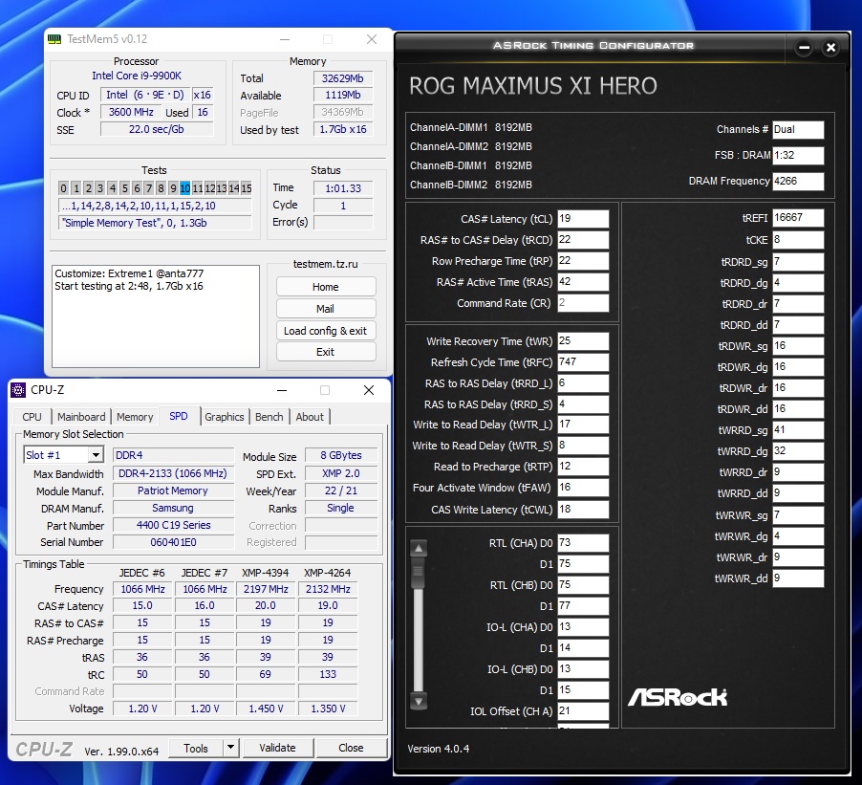The width and height of the screenshot is (862, 785).
Task: Click Load config & exit button
Action: click(x=326, y=331)
